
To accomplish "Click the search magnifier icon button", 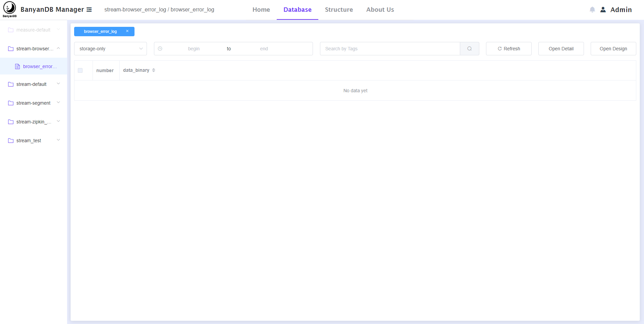I will [x=470, y=49].
